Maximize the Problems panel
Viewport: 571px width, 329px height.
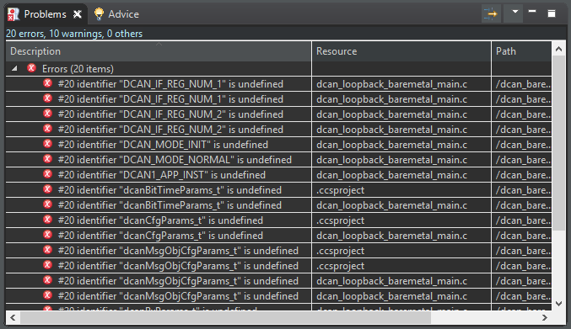pos(552,13)
